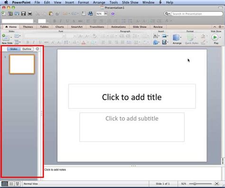Close the slides pane with round button
This screenshot has height=188, width=225.
(37, 49)
